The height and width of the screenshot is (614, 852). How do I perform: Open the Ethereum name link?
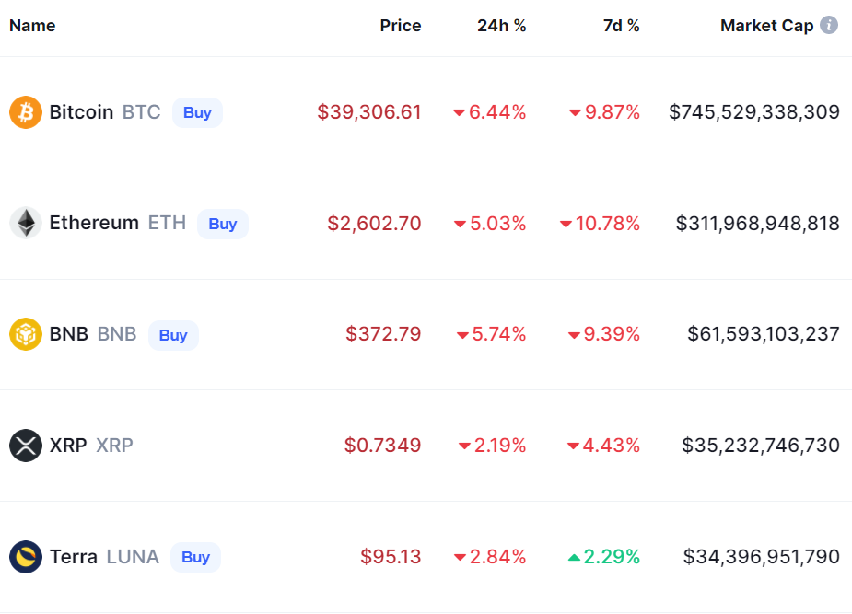tap(94, 223)
